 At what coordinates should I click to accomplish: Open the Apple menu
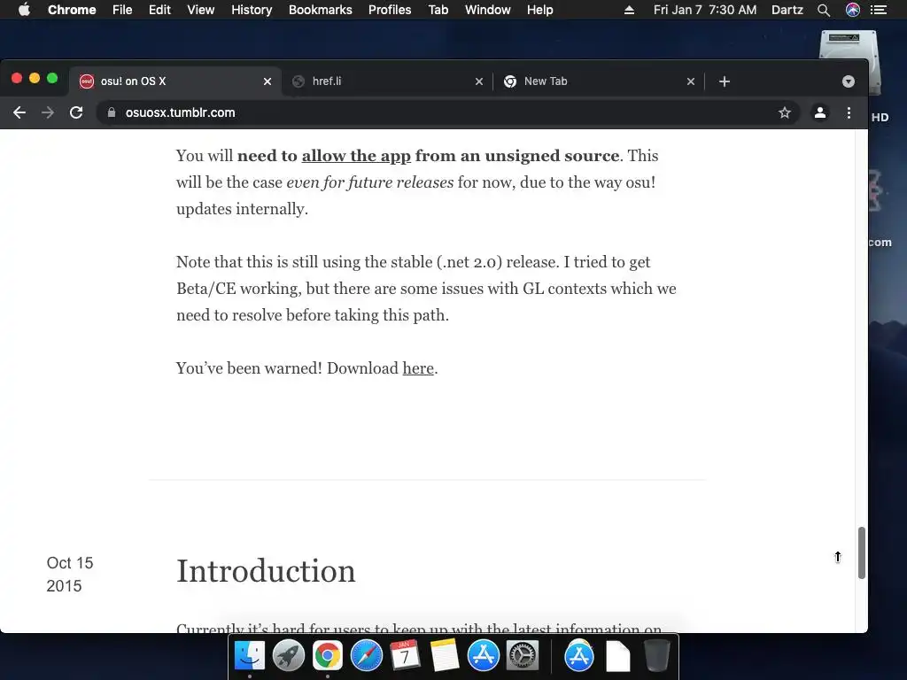coord(24,10)
